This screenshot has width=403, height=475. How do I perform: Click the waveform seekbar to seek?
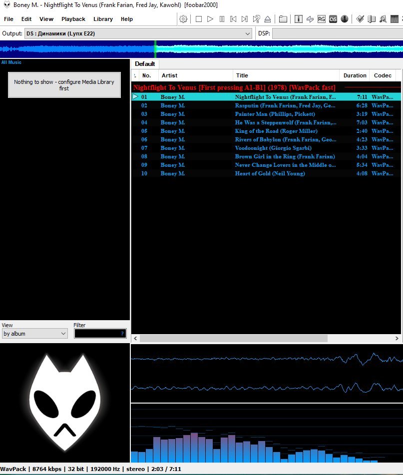tap(250, 49)
